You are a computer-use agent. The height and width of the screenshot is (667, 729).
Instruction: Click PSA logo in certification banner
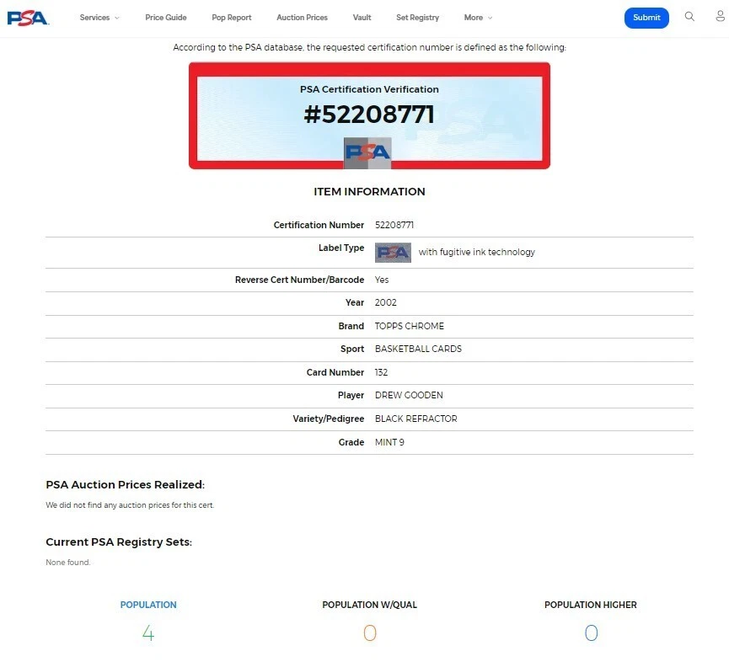coord(367,152)
